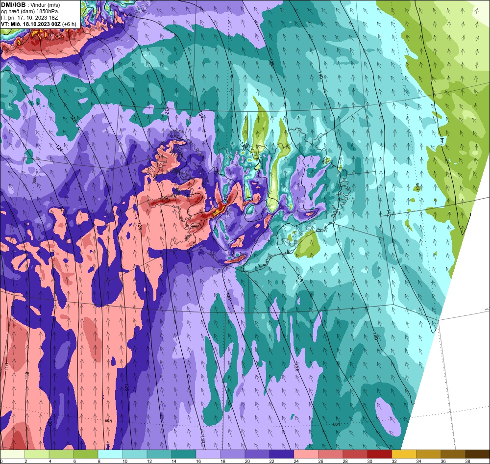This screenshot has width=490, height=464.
Task: Click the header text 'DMI/IGB : Vindur (m/s)'
Action: tap(30, 5)
